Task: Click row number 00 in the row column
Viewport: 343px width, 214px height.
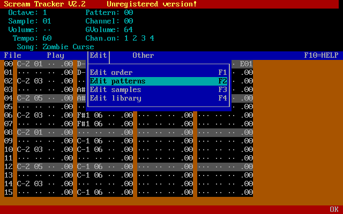Action: pyautogui.click(x=9, y=64)
